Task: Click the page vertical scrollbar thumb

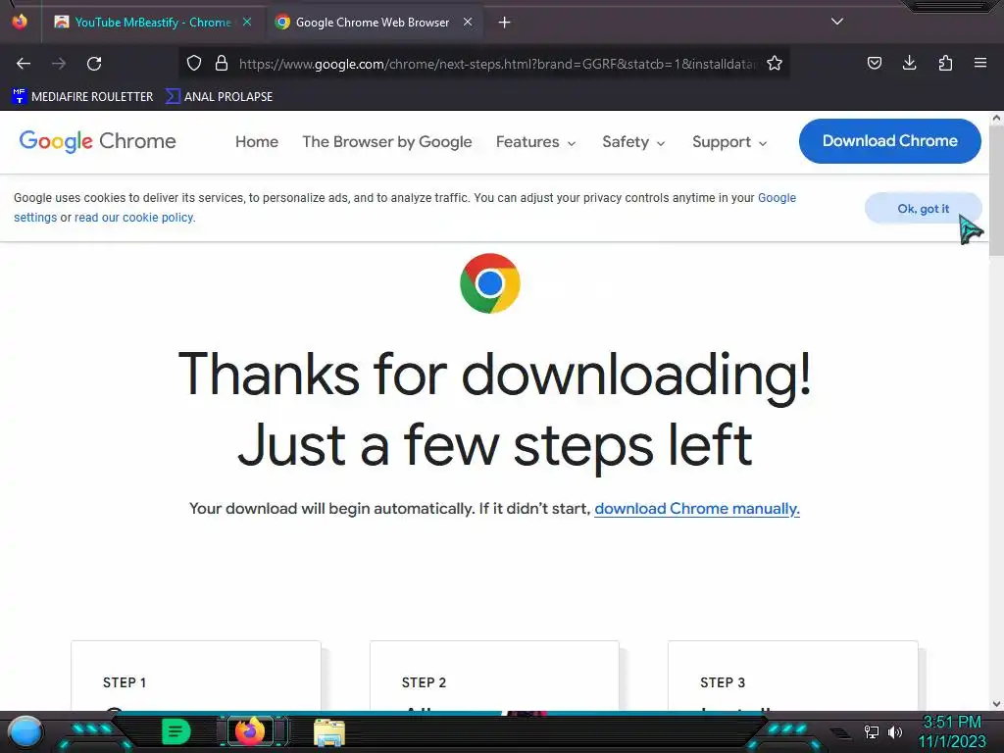Action: pyautogui.click(x=996, y=191)
